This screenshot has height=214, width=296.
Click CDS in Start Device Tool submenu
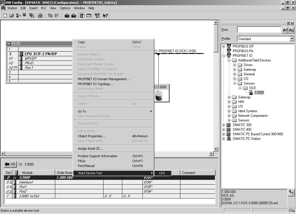(163, 173)
